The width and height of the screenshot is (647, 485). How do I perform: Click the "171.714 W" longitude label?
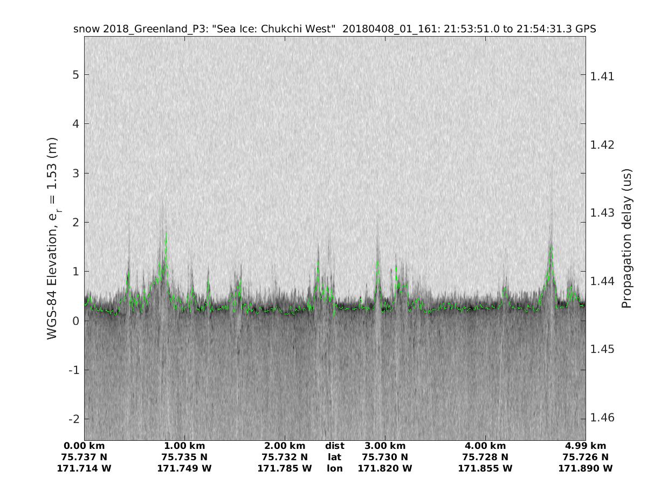click(84, 469)
